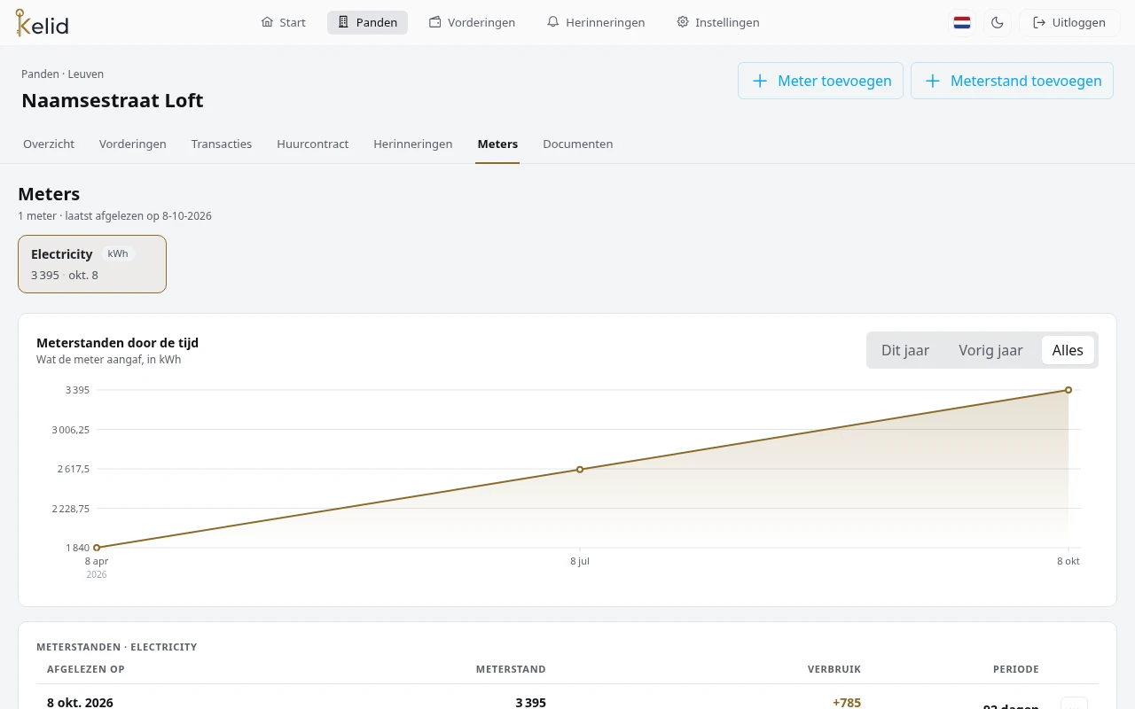This screenshot has width=1135, height=709.
Task: Open the Huurcontract tab
Action: pos(313,144)
